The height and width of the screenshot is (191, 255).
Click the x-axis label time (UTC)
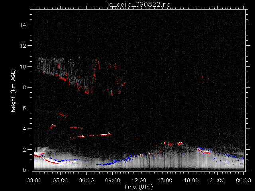pyautogui.click(x=138, y=186)
